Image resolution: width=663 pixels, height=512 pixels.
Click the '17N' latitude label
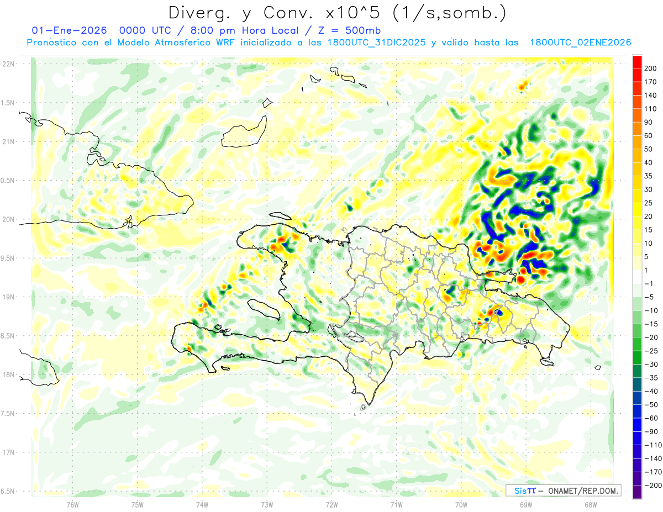pyautogui.click(x=8, y=452)
